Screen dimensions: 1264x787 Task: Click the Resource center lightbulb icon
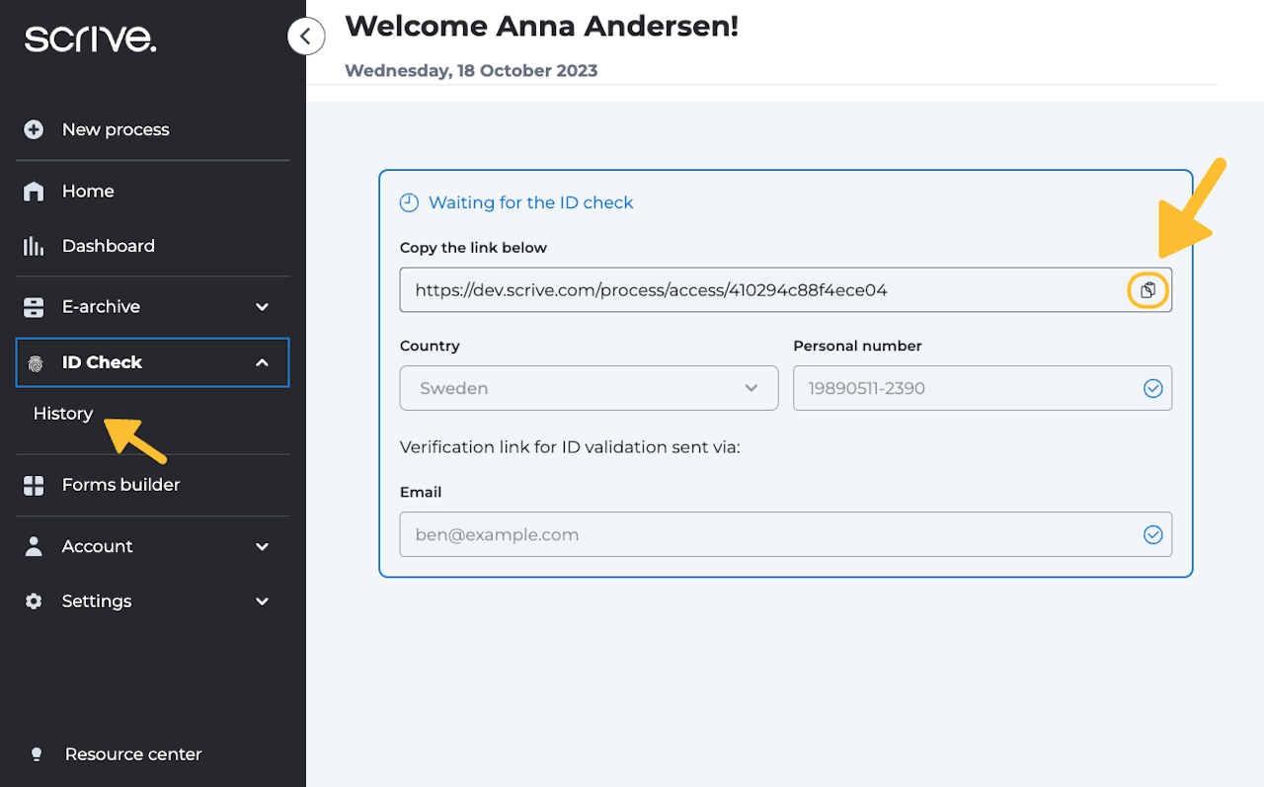[37, 754]
